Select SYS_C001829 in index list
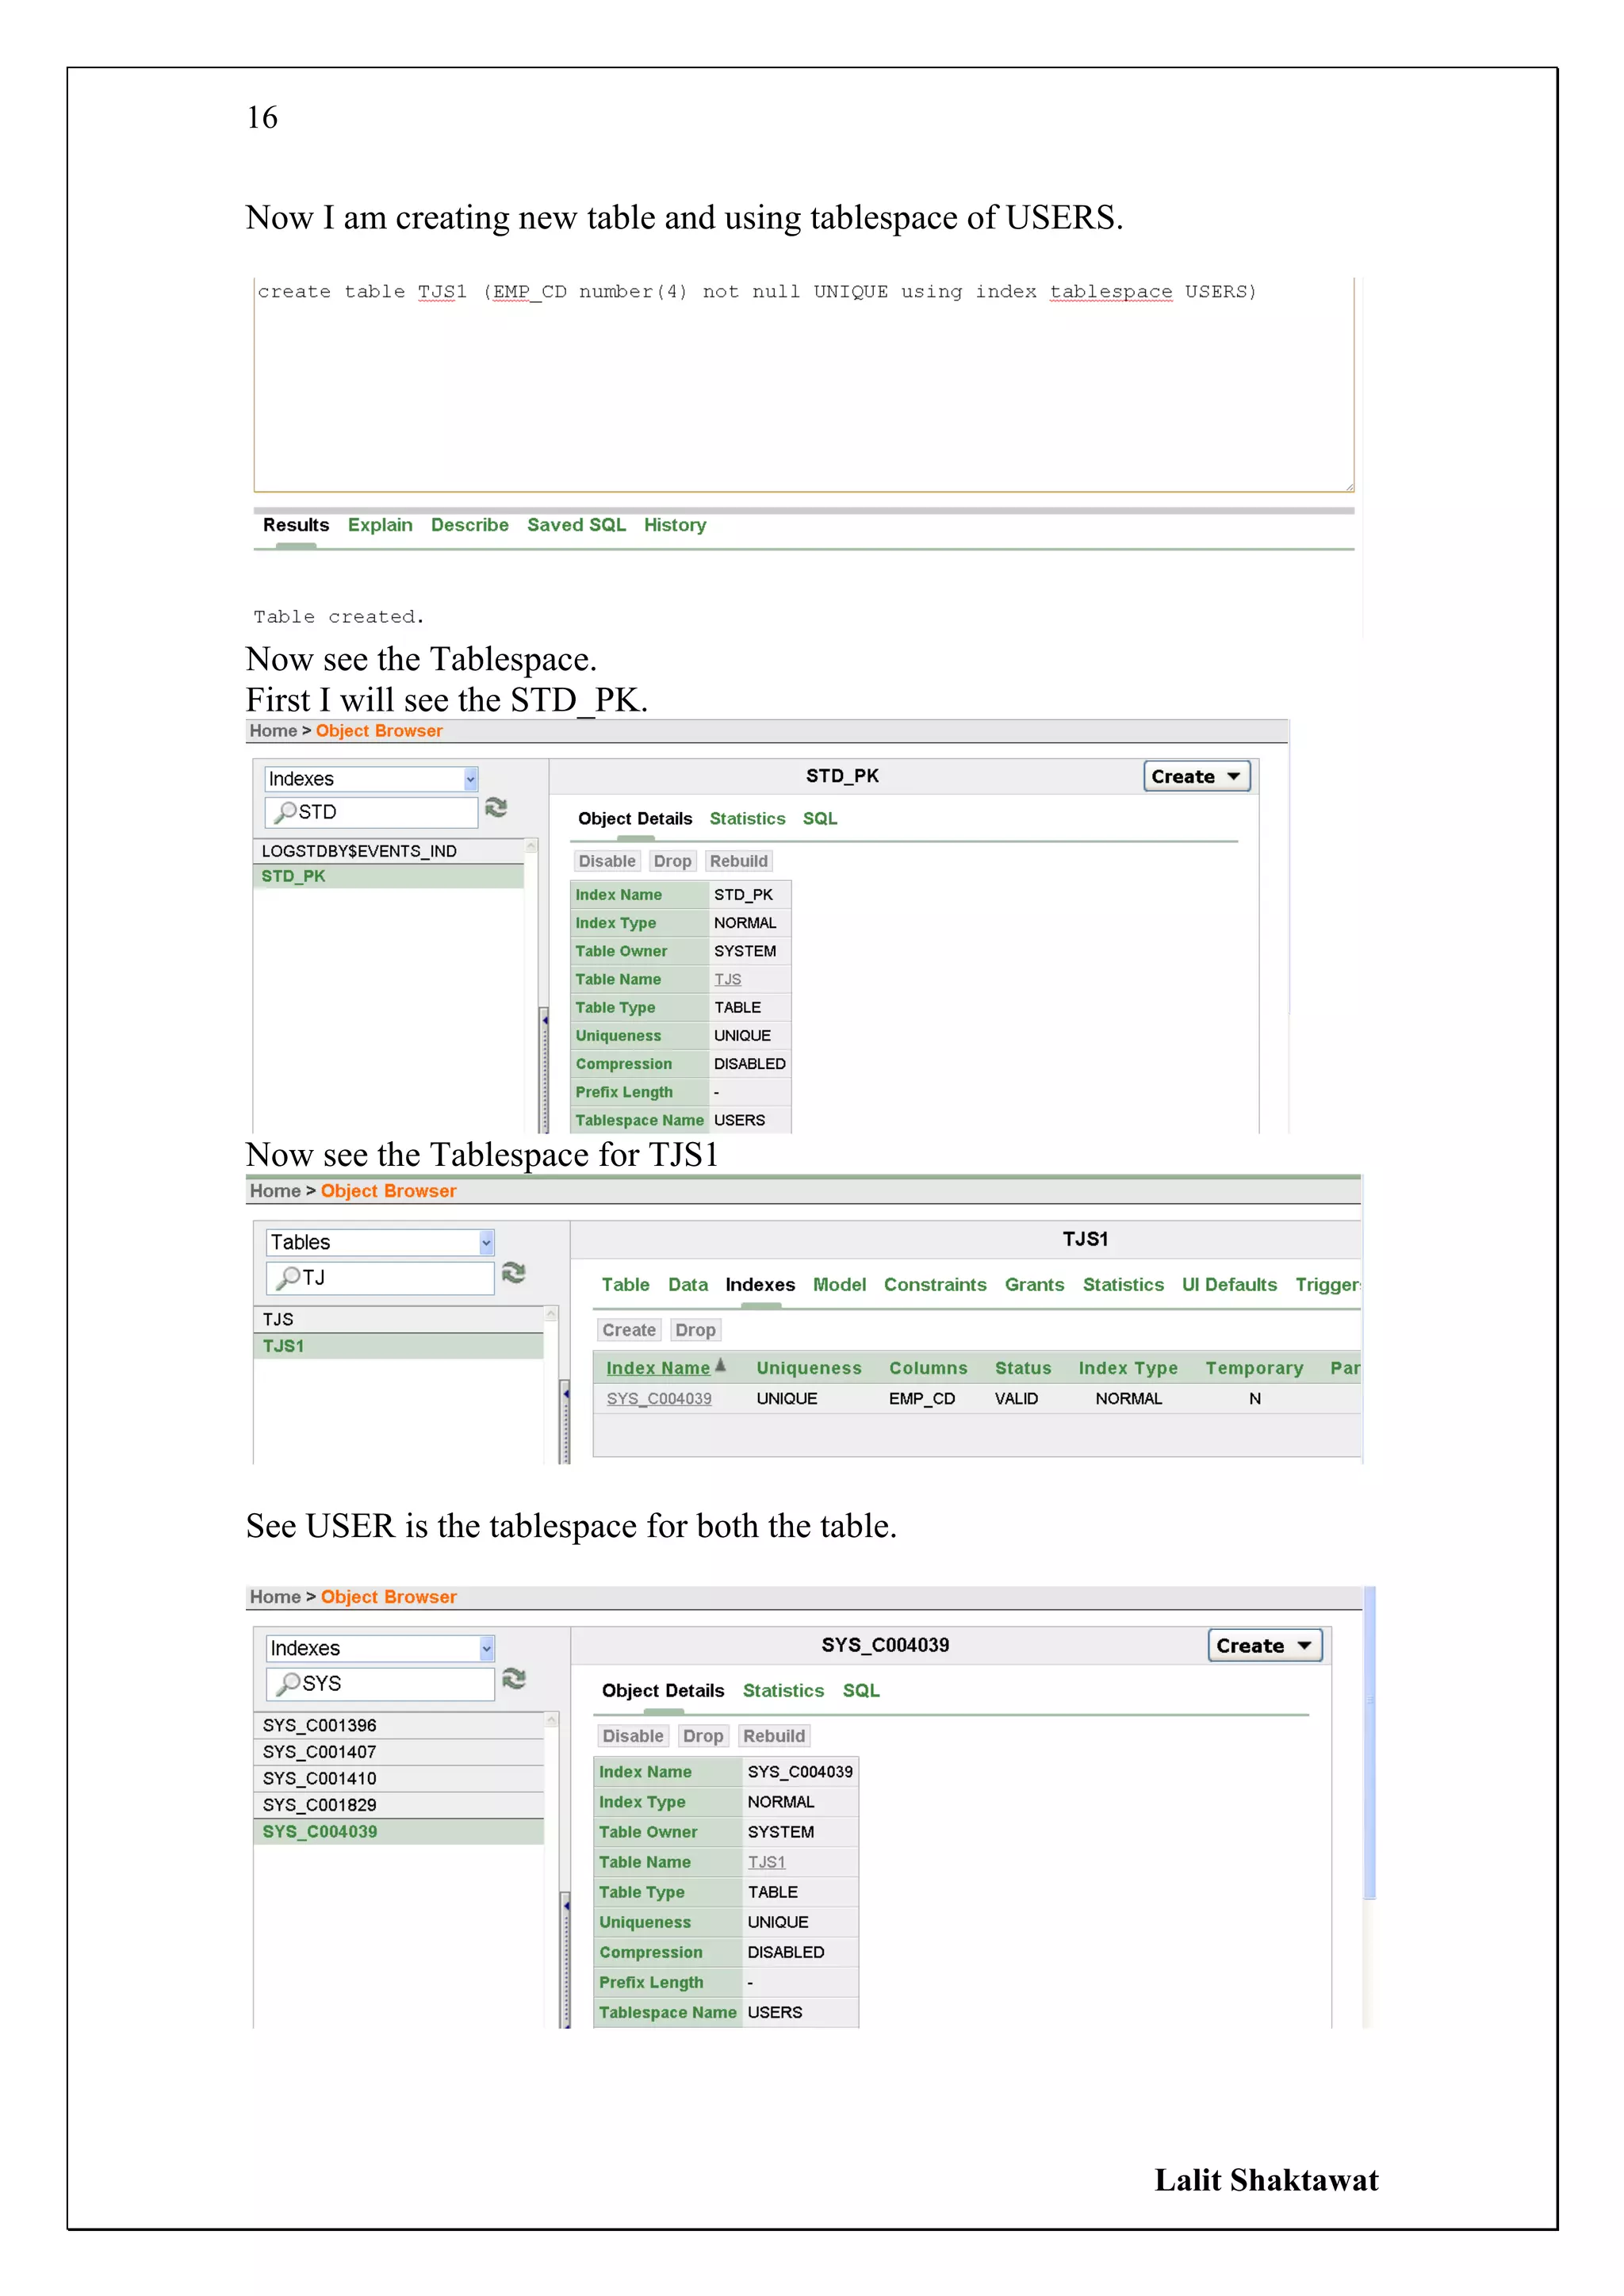Screen dimensions: 1624x2296 pyautogui.click(x=398, y=1805)
